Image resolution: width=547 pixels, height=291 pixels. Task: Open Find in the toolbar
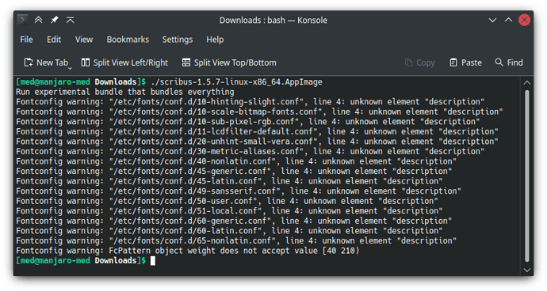509,62
